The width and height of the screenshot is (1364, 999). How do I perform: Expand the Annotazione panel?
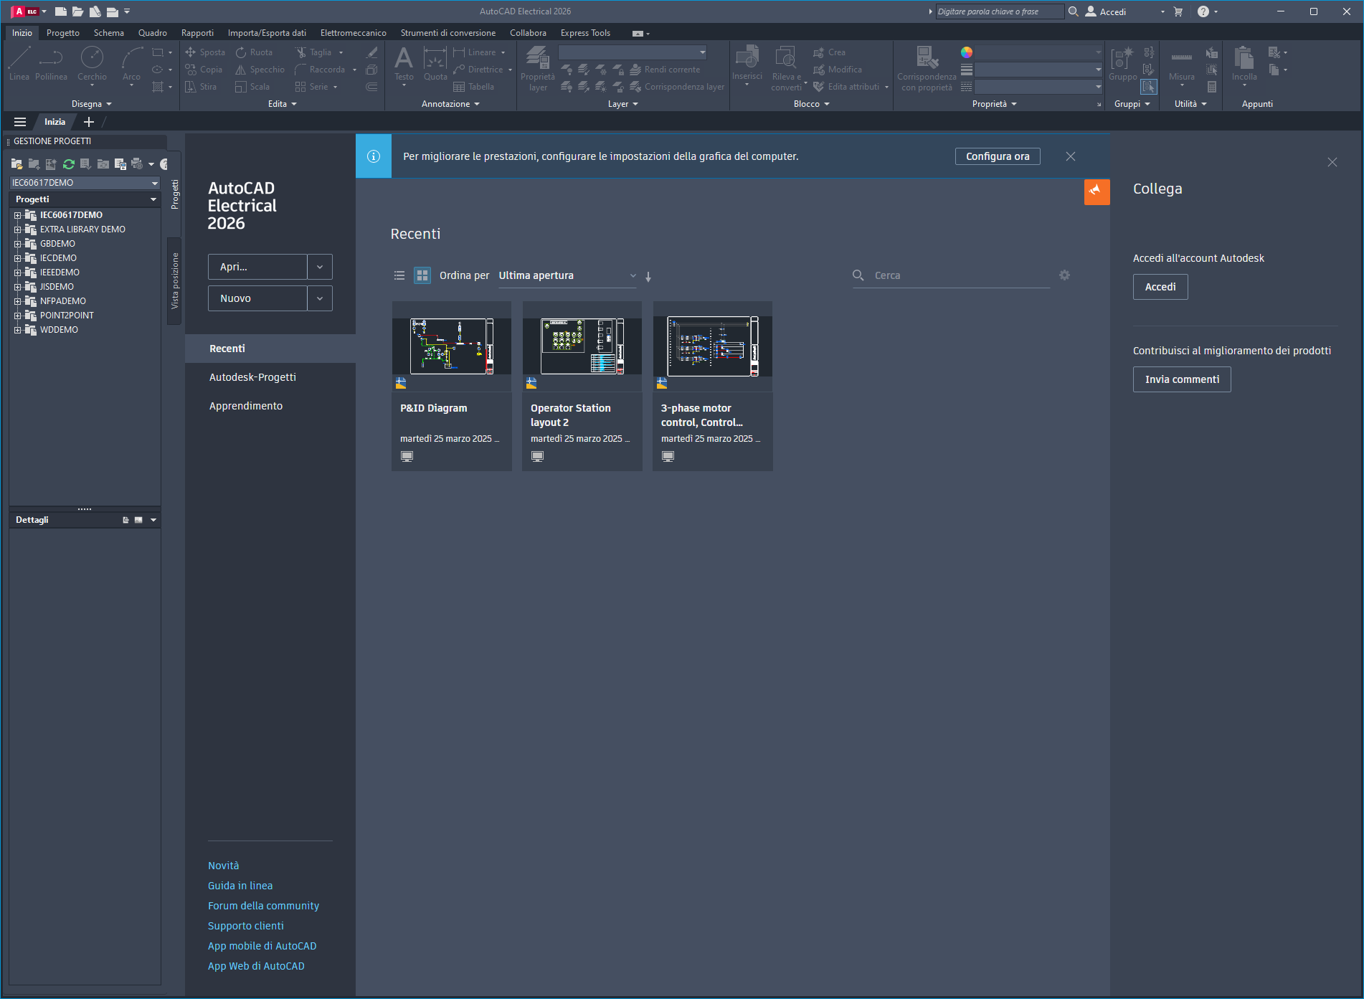450,104
